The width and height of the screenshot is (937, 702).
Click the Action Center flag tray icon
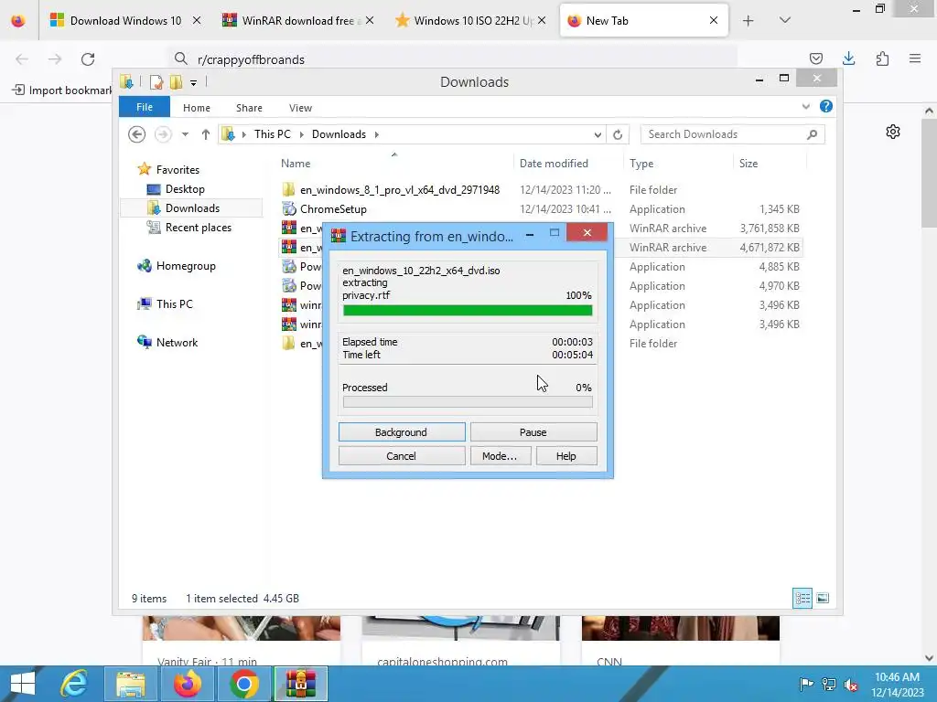pyautogui.click(x=806, y=684)
